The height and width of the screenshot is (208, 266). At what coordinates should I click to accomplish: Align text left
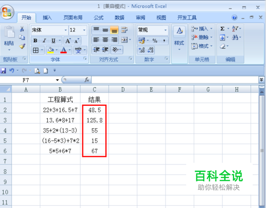(96, 40)
